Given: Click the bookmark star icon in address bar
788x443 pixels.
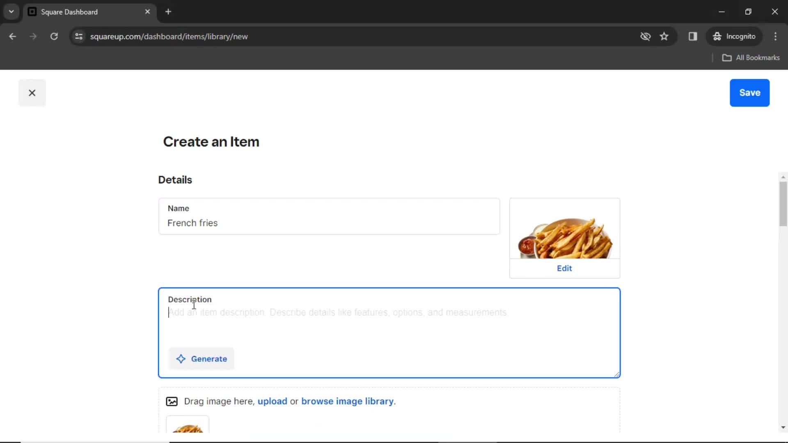Looking at the screenshot, I should click(664, 36).
